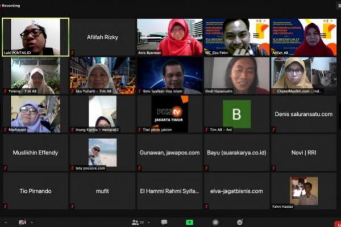The image size is (341, 227).
Task: Select Ibnu Syafaat-Visi Islam's video tile
Action: tap(170, 75)
